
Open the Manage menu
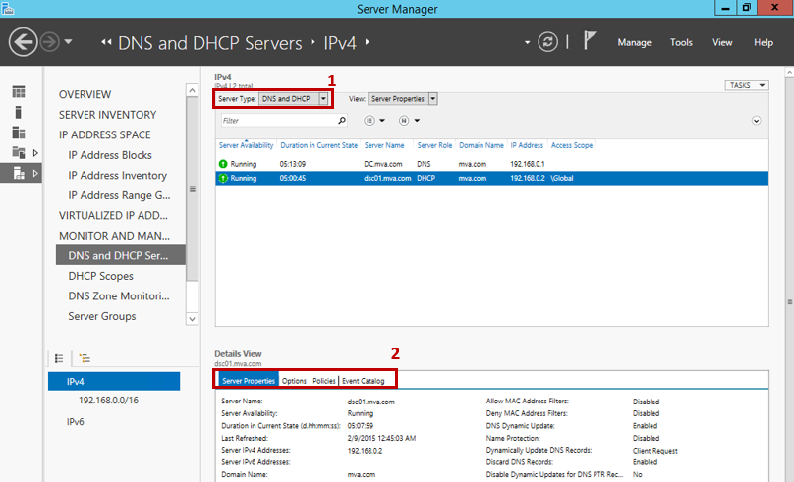coord(634,42)
